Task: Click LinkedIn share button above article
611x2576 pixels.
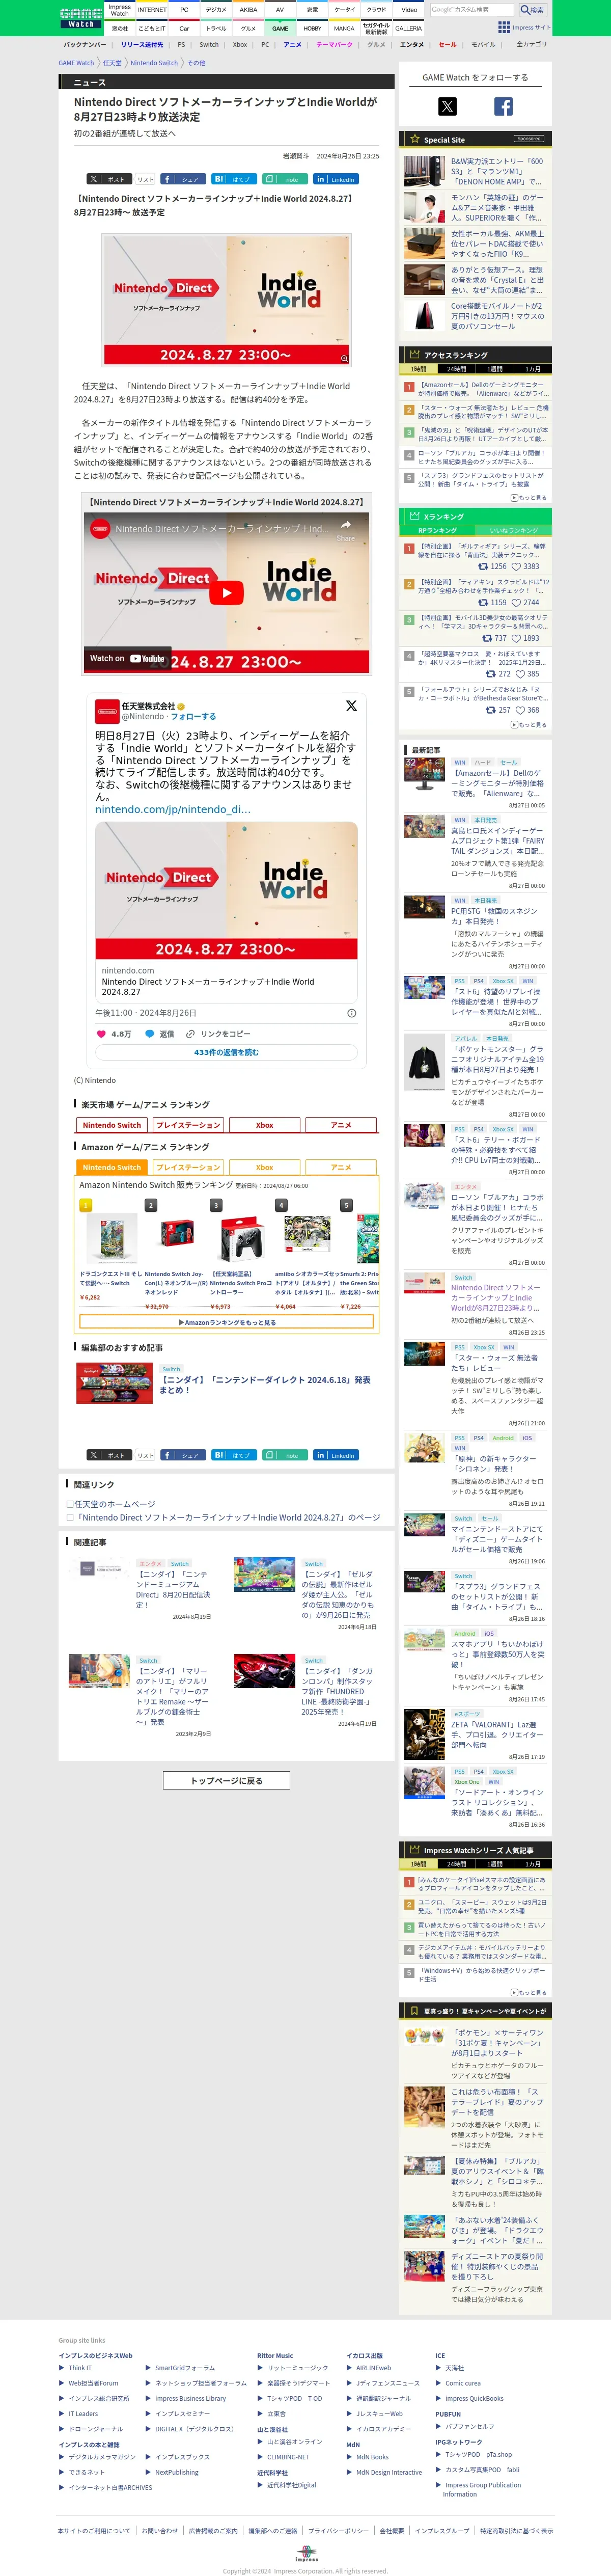Action: tap(335, 179)
